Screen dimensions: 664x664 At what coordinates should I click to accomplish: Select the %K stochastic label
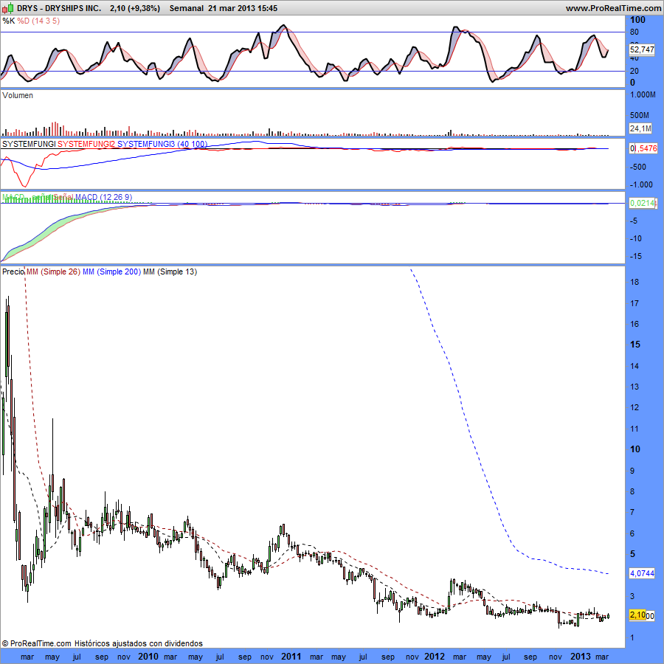click(x=8, y=21)
